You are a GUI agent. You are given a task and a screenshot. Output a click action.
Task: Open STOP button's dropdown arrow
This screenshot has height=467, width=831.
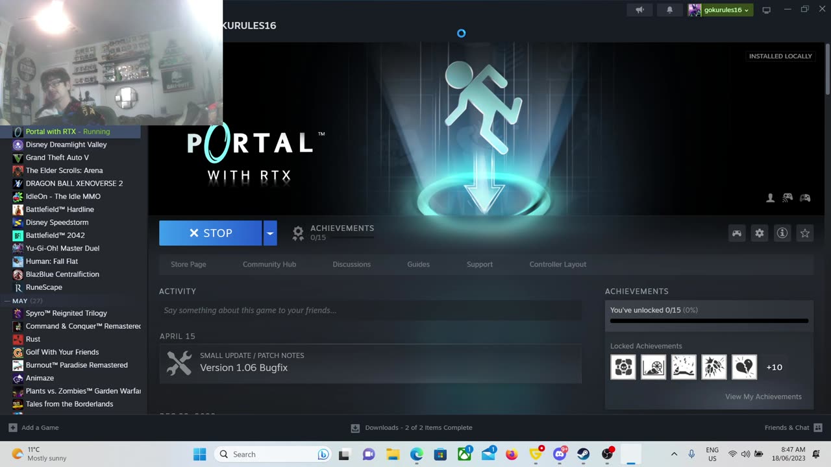[270, 233]
